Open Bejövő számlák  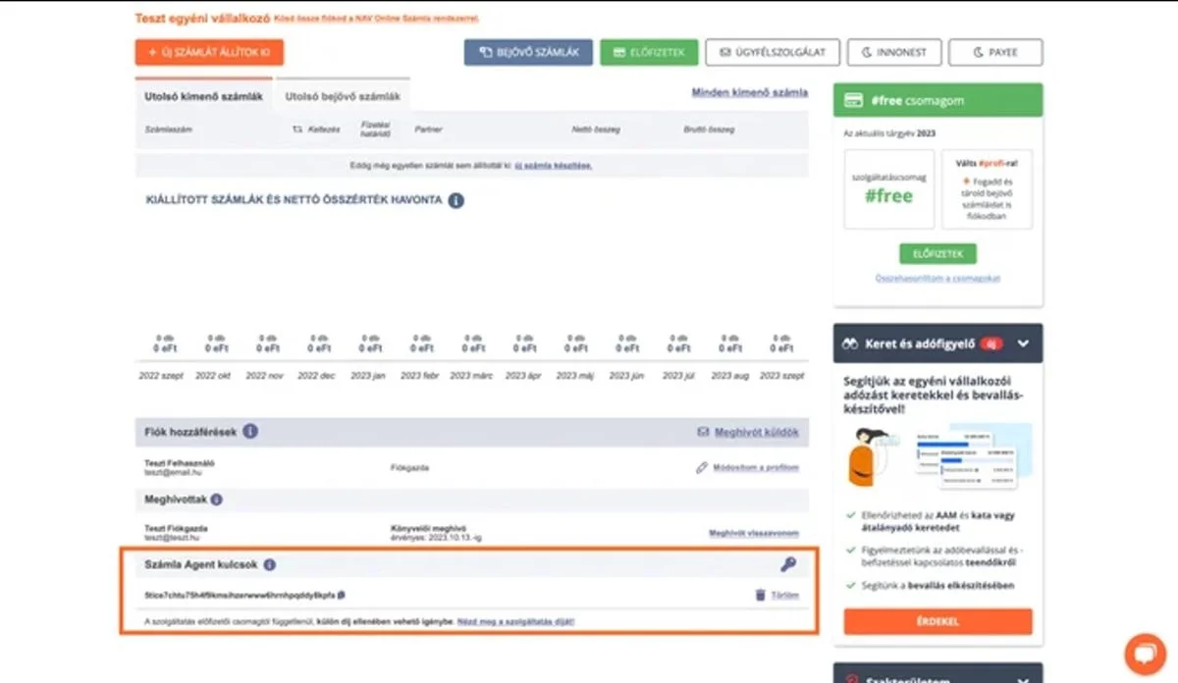click(x=528, y=52)
